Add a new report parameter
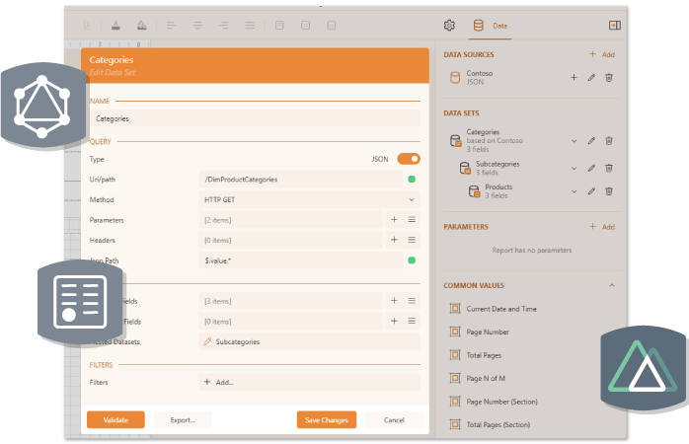Image resolution: width=689 pixels, height=444 pixels. point(602,227)
